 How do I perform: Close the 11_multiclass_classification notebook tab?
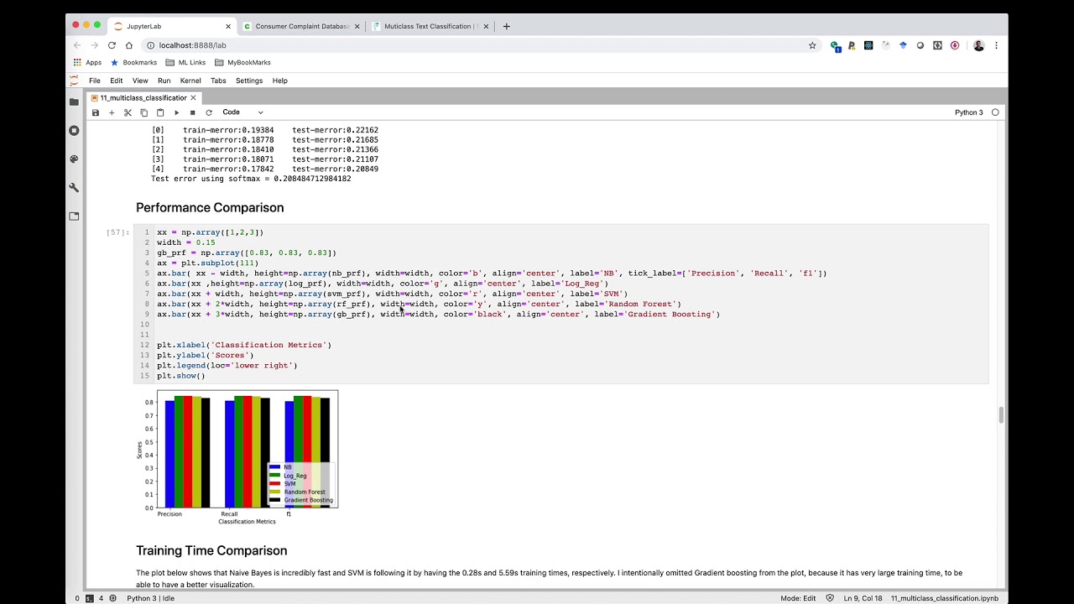click(193, 97)
